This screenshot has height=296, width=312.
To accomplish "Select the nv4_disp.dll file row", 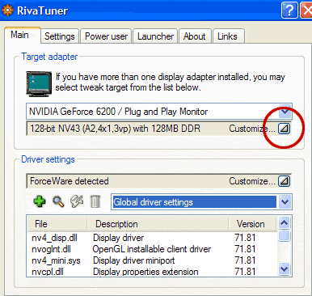I will pos(153,238).
